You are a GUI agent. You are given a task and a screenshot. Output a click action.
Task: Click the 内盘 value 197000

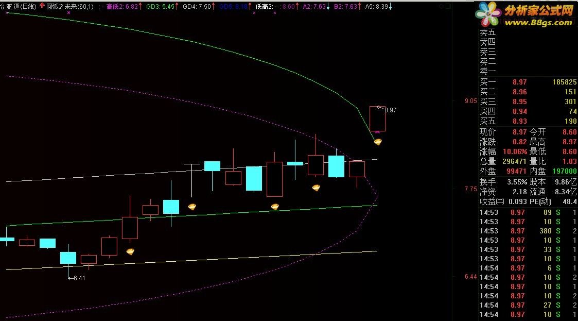pos(564,171)
